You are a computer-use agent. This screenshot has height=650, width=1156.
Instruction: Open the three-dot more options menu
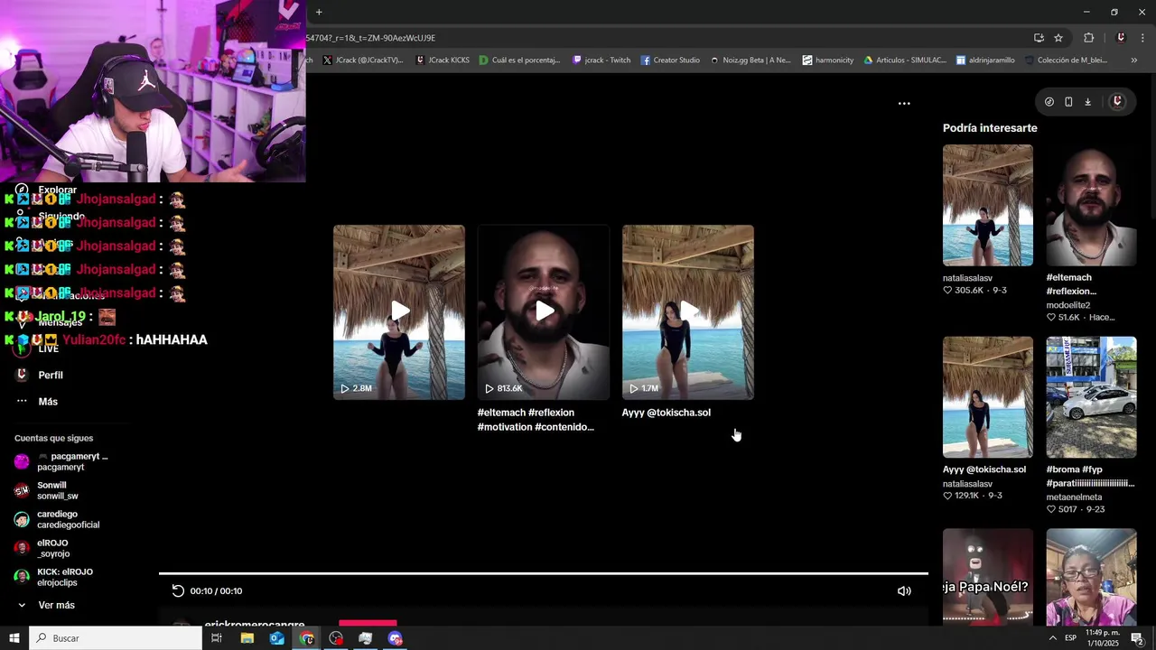tap(904, 103)
